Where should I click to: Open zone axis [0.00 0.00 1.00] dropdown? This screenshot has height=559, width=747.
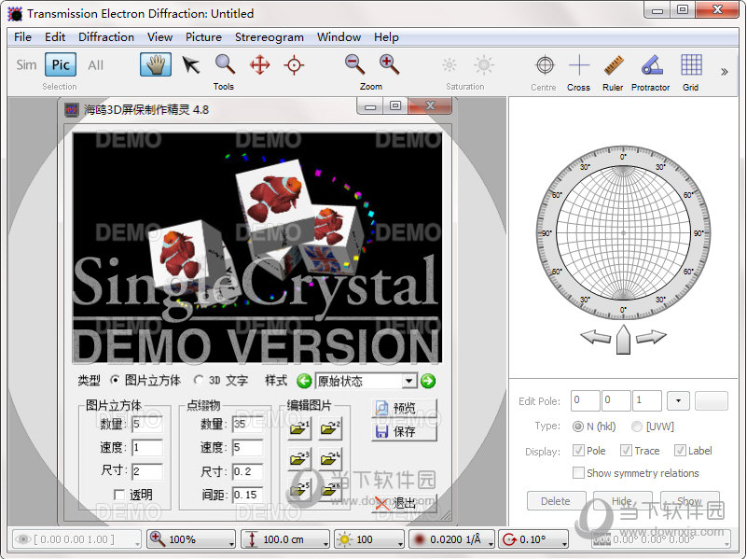click(76, 539)
